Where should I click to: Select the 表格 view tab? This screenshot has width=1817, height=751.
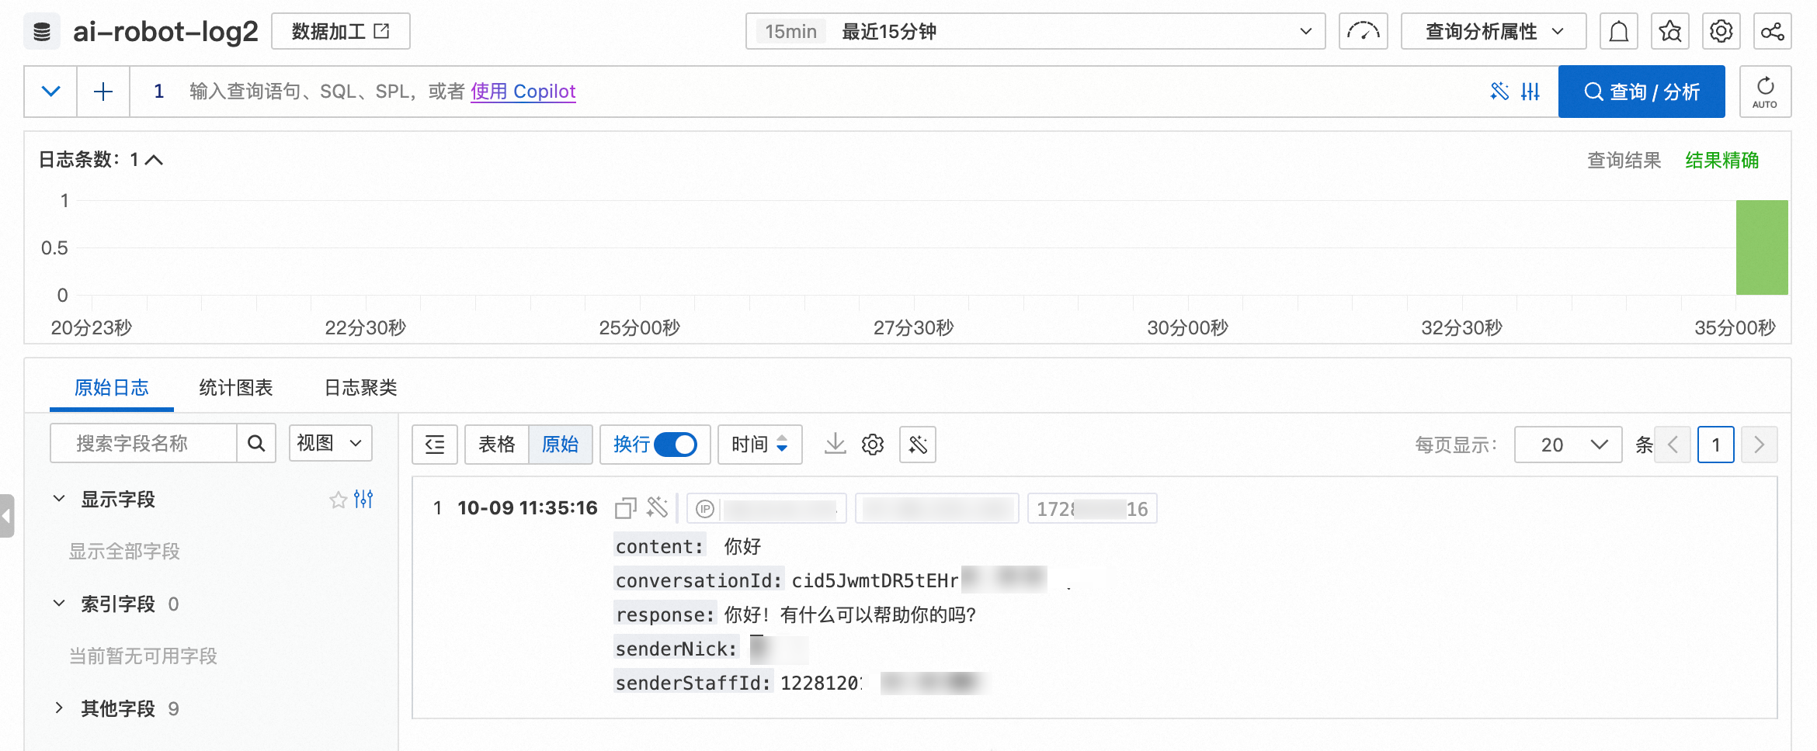point(497,445)
